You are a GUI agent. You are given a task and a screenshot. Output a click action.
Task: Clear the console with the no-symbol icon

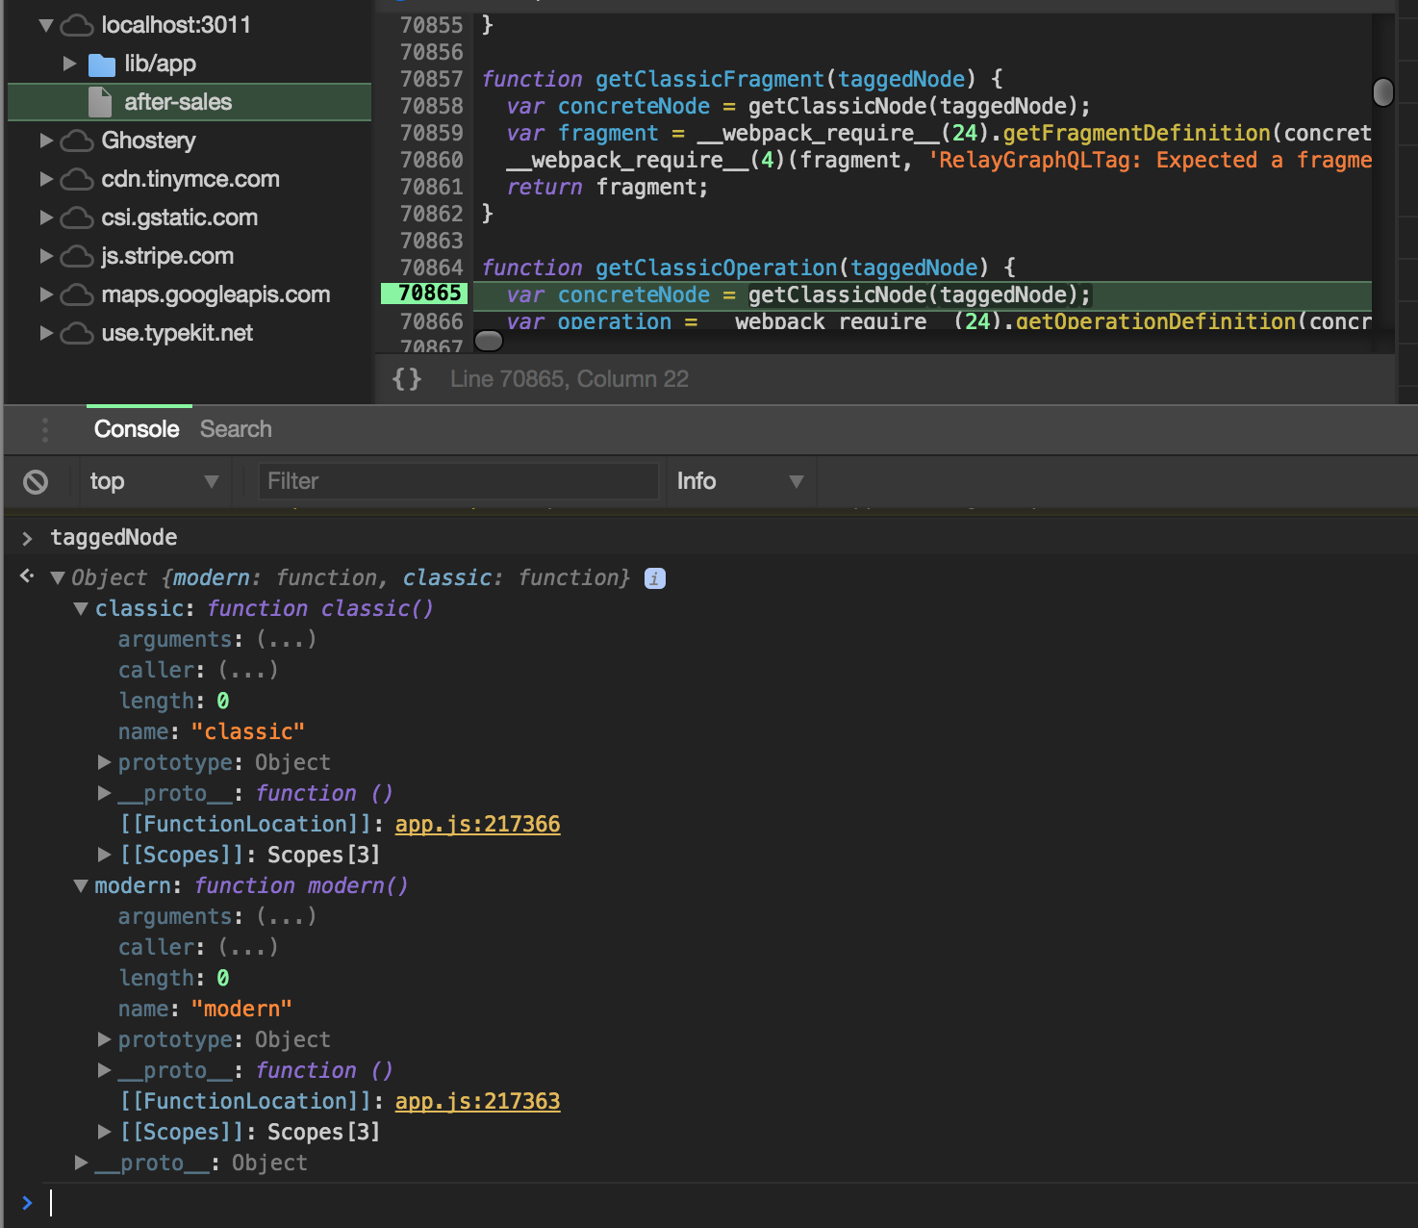pyautogui.click(x=38, y=481)
